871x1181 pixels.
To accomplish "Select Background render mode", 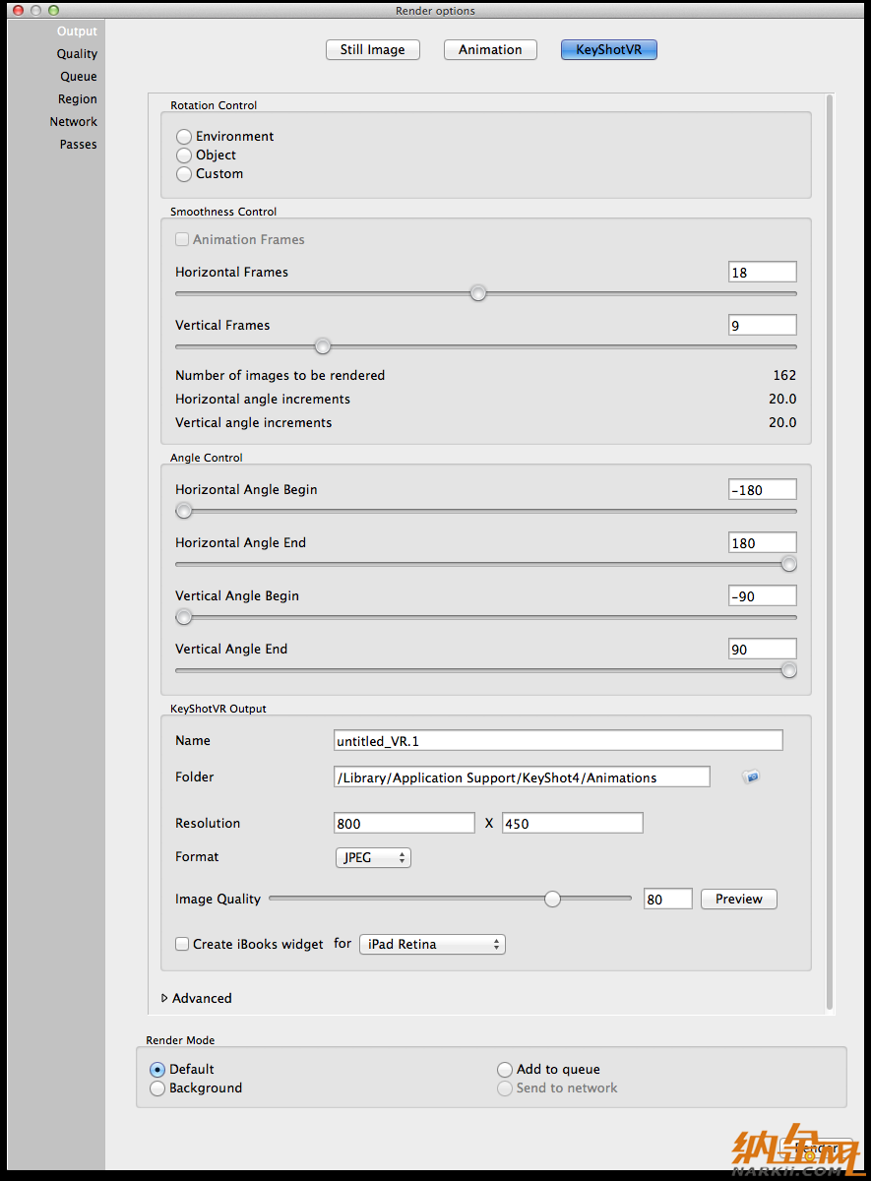I will (x=157, y=1088).
